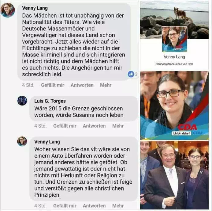Expand Mehr under Venny Lang's last reply
Image resolution: width=212 pixels, height=211 pixels.
pos(118,206)
